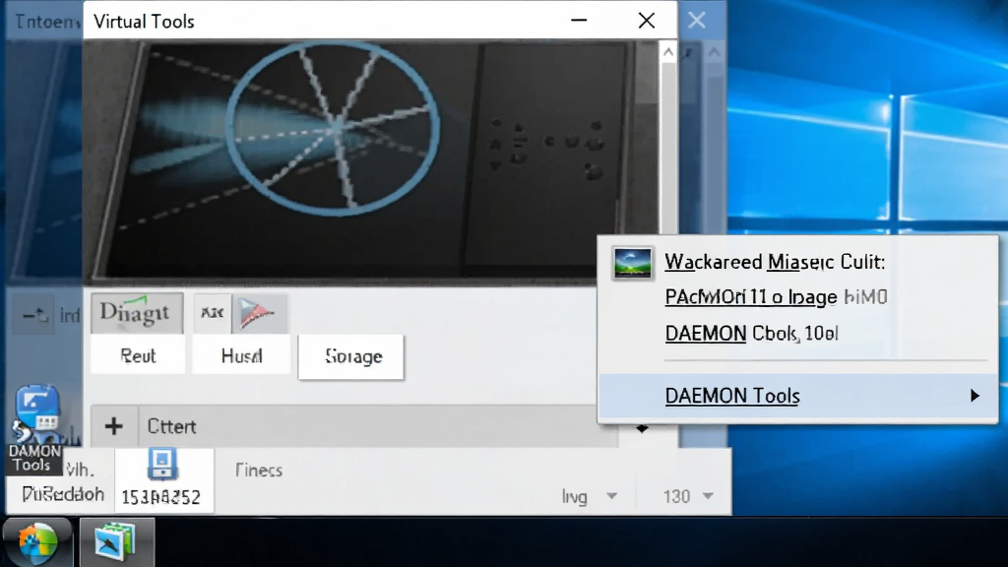The image size is (1008, 567).
Task: Close the background window behind Virtual Tools
Action: [x=697, y=21]
